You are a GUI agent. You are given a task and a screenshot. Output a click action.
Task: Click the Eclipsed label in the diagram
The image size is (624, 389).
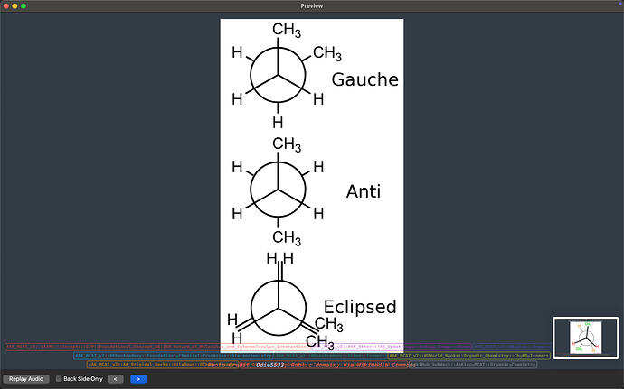pos(360,307)
